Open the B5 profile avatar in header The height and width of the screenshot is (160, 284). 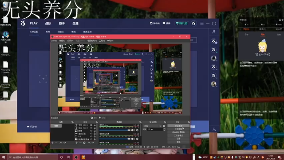coord(193,24)
